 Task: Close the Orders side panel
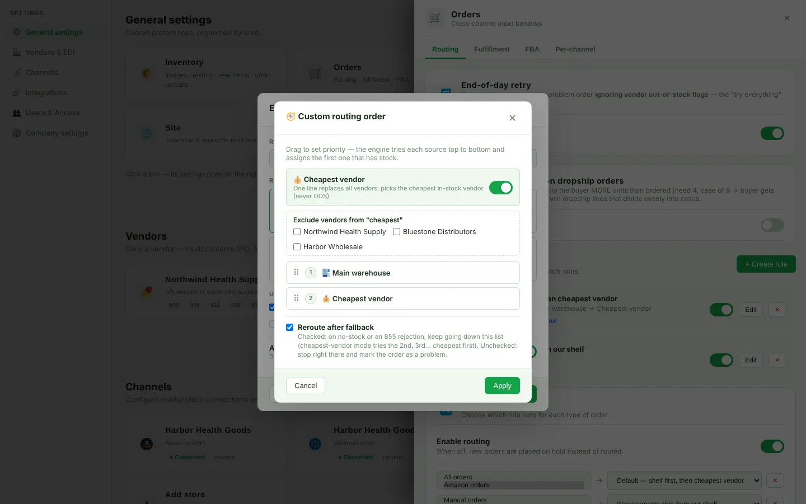click(787, 18)
